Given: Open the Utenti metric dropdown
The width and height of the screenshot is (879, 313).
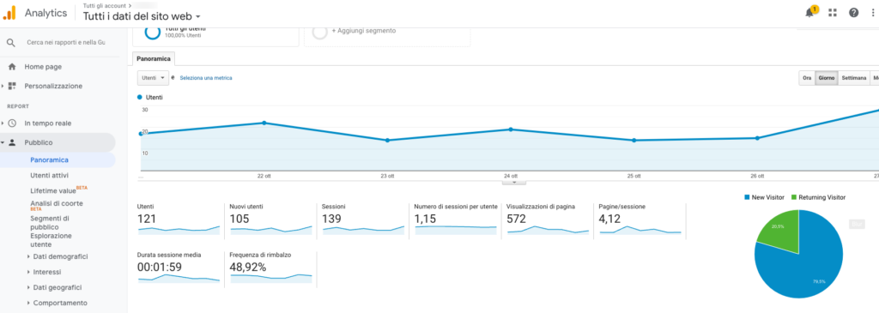Looking at the screenshot, I should [153, 78].
